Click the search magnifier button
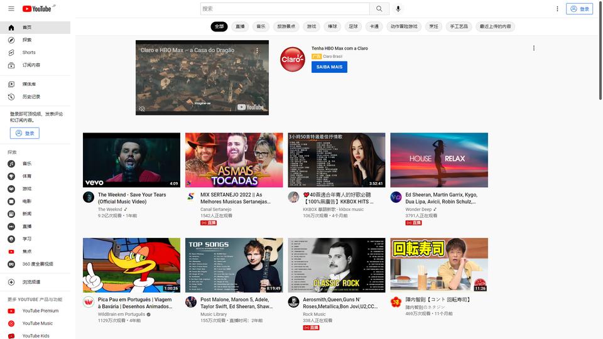The image size is (603, 339). tap(379, 8)
